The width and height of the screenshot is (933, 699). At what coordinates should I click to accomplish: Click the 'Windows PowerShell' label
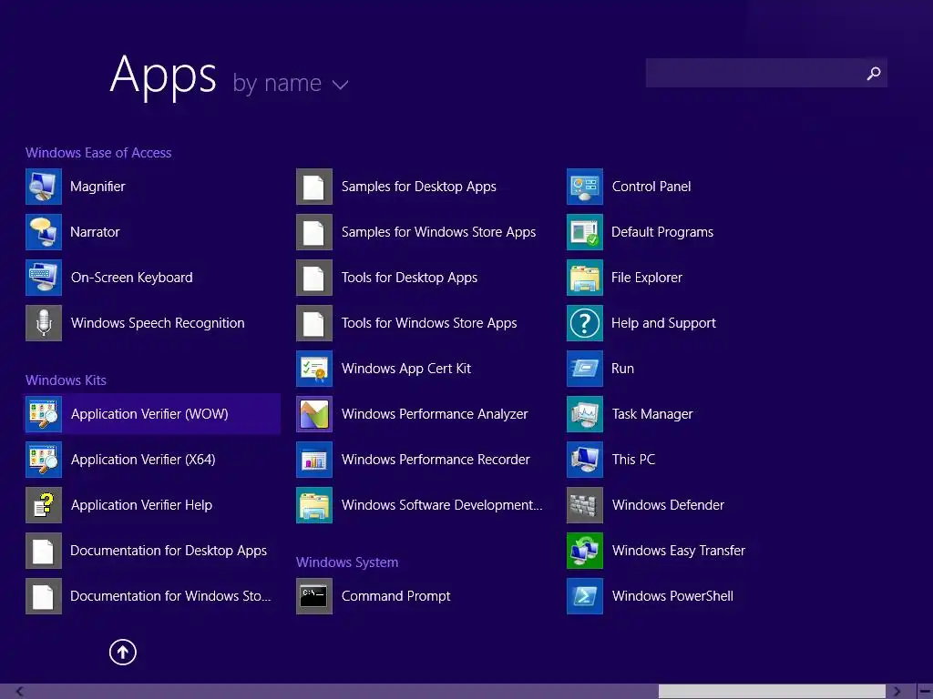pyautogui.click(x=673, y=596)
